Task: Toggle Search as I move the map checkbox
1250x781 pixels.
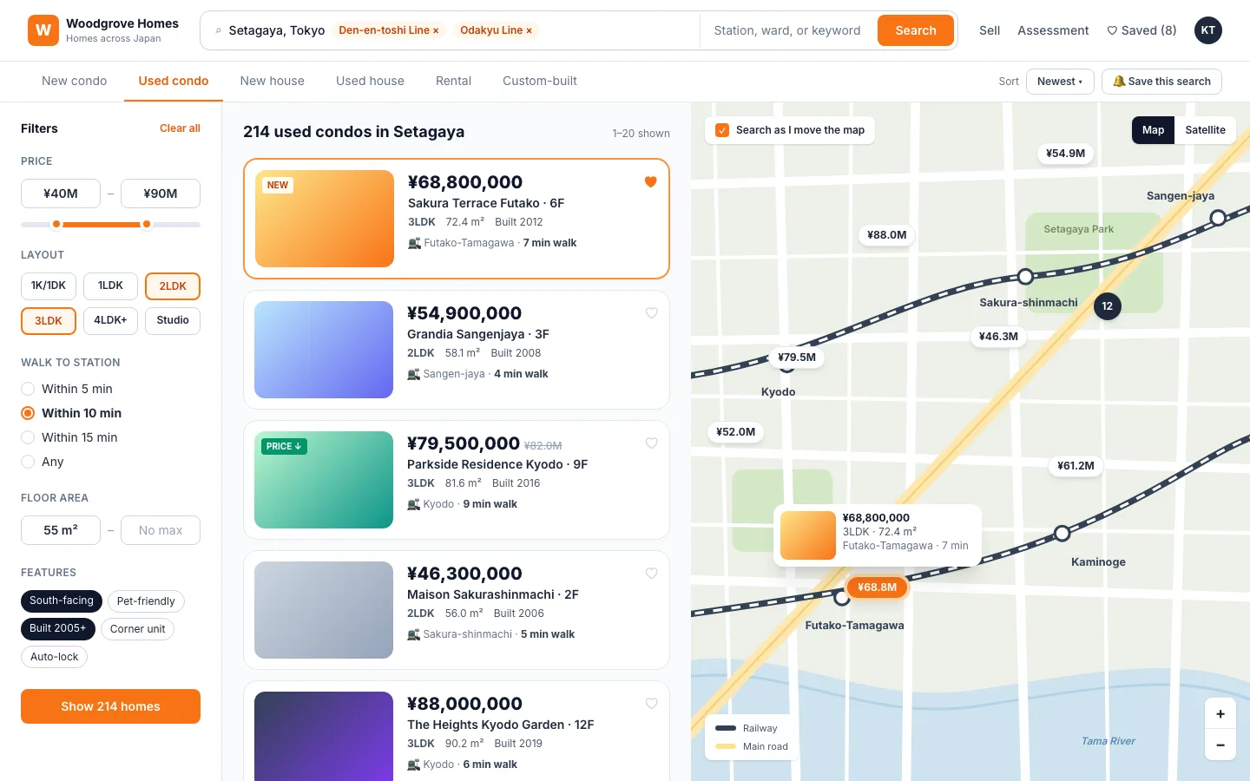Action: pyautogui.click(x=722, y=130)
